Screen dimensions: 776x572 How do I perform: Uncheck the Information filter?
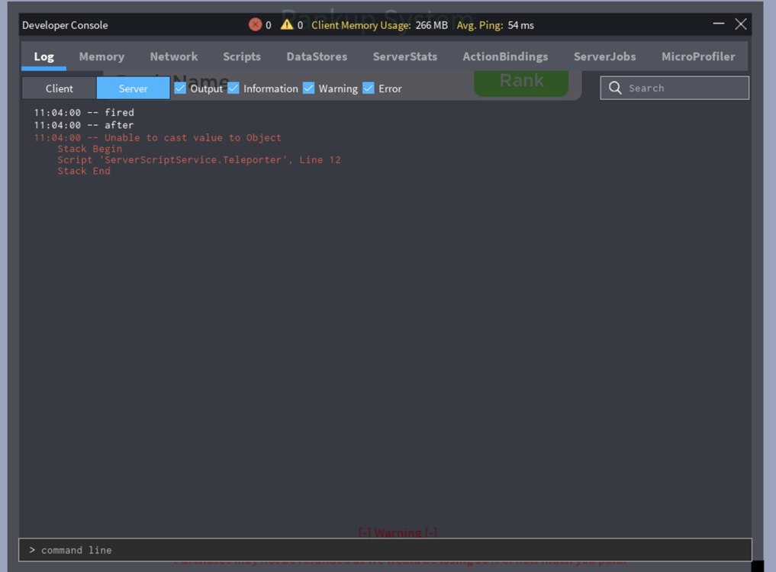[233, 88]
